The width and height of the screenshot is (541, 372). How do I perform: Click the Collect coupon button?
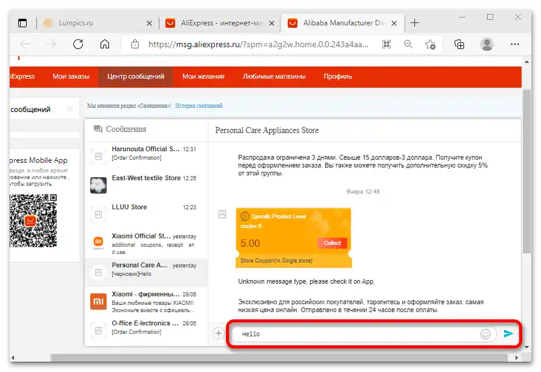[x=332, y=243]
